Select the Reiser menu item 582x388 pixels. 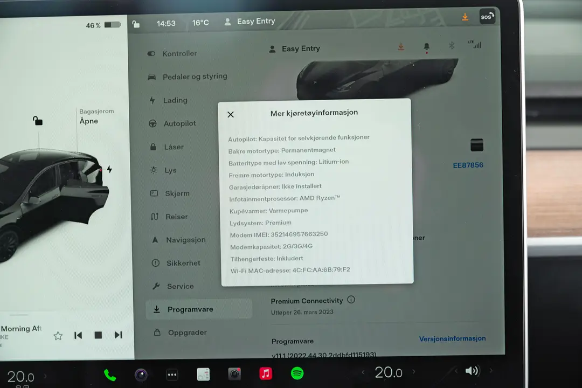click(169, 217)
